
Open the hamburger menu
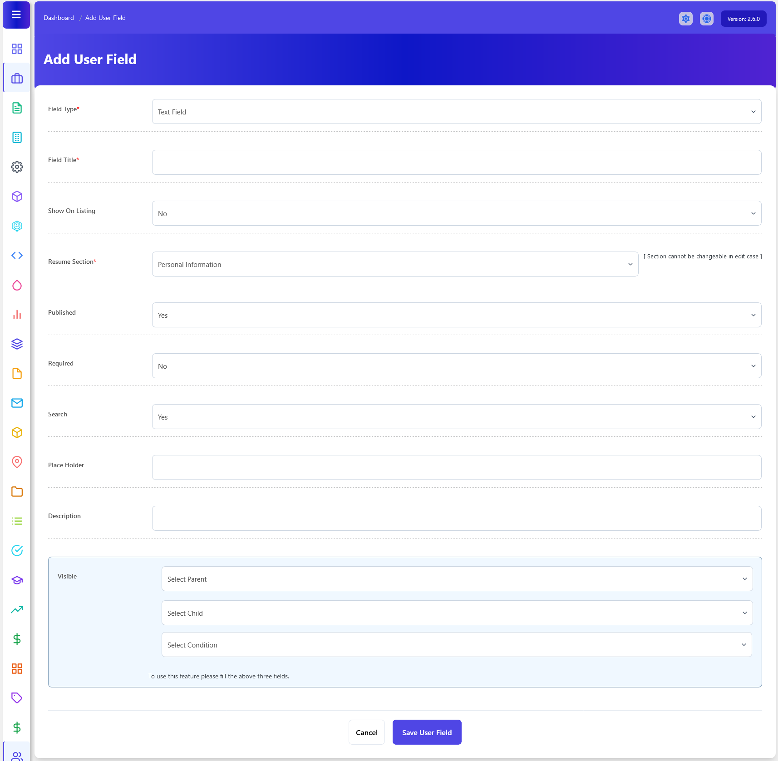tap(16, 15)
